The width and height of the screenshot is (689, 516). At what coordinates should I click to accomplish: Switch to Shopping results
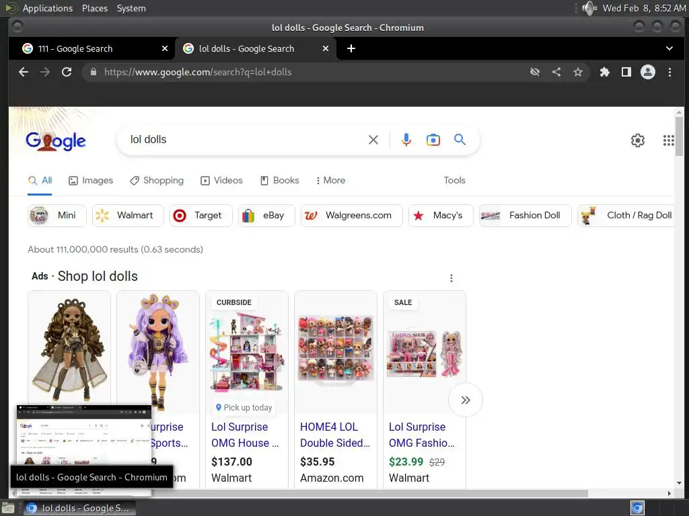point(157,180)
